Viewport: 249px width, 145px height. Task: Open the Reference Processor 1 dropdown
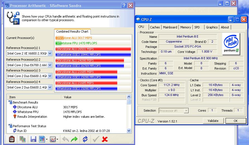click(x=50, y=53)
